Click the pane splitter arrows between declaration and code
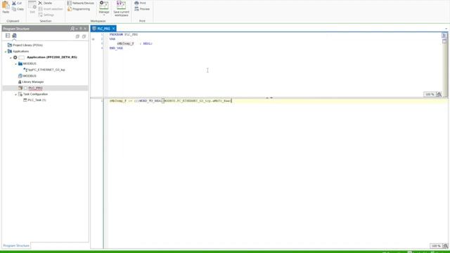Image resolution: width=450 pixels, height=253 pixels. (269, 98)
